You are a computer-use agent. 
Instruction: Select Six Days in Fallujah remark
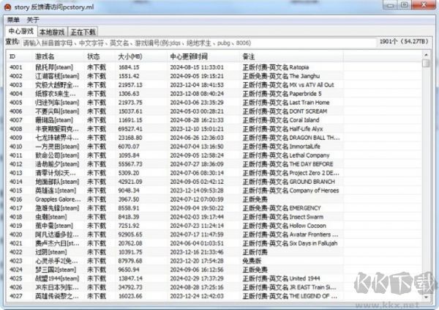[290, 243]
